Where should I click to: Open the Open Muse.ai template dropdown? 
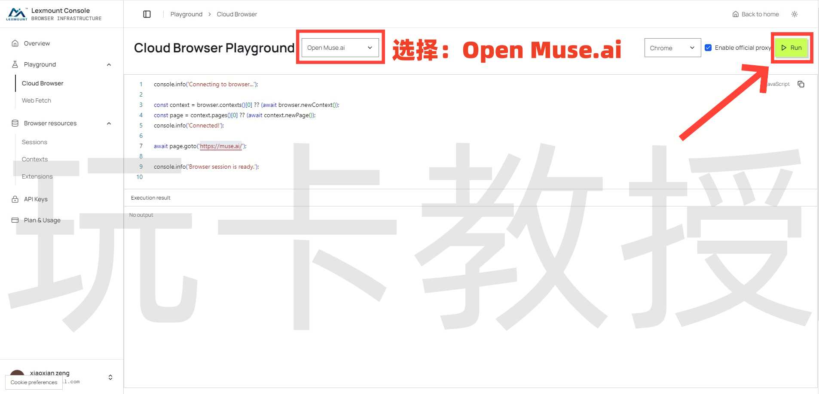[x=340, y=48]
